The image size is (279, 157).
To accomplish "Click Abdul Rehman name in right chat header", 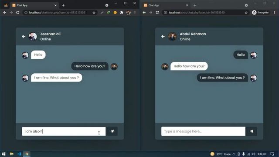I will (193, 34).
